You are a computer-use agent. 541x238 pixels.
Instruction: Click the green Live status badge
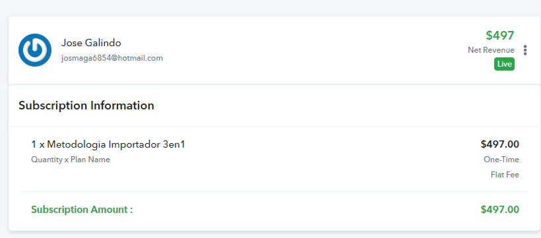pyautogui.click(x=504, y=64)
